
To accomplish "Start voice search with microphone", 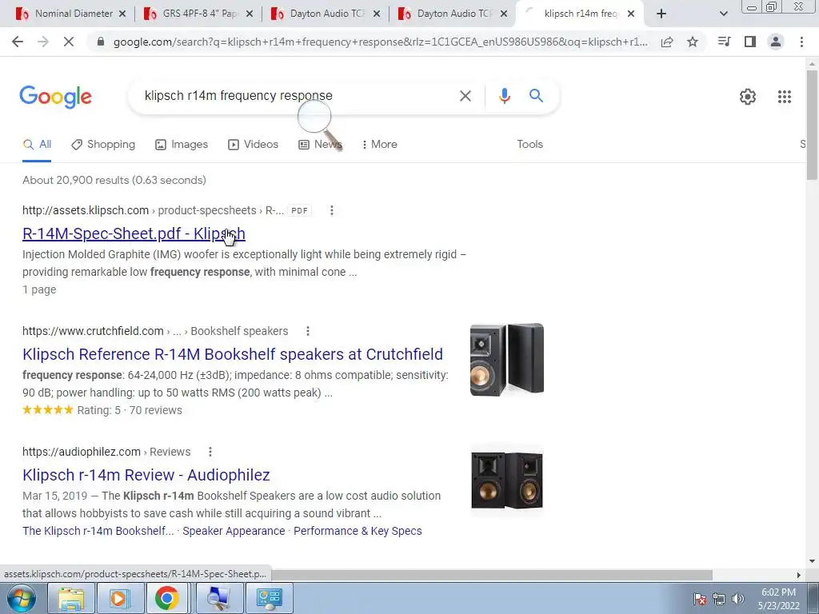I will [x=504, y=96].
